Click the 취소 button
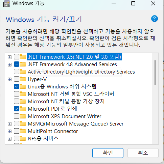Image resolution: width=164 pixels, height=164 pixels. 143,153
